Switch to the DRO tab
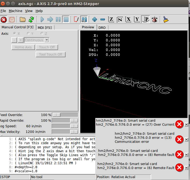This screenshot has width=190, height=180. 102,27
